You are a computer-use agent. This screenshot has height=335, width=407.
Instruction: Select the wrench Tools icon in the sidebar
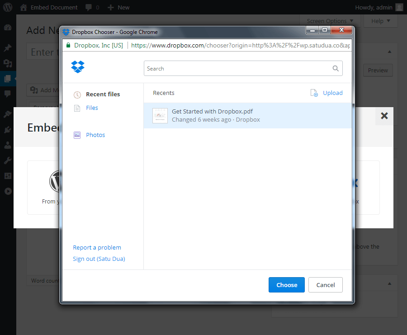(x=7, y=160)
